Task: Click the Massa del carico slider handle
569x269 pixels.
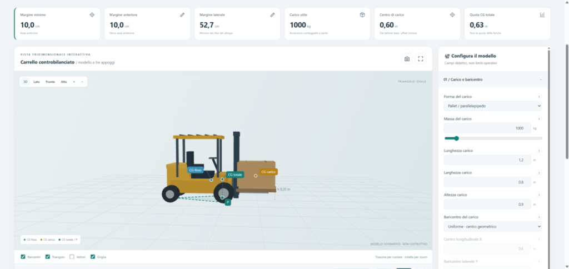Action: click(457, 138)
